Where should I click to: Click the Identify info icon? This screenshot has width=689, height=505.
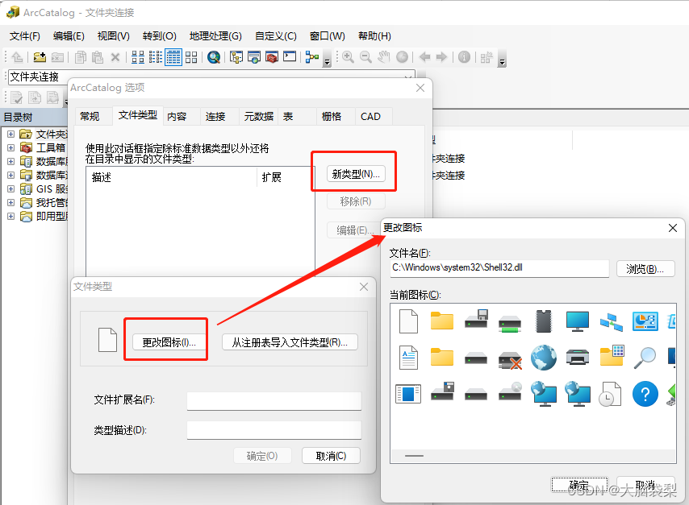pos(464,57)
